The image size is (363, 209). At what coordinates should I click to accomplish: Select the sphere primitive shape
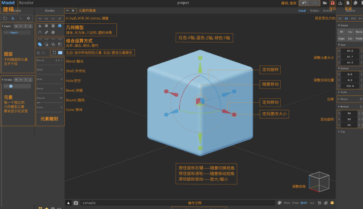(x=46, y=26)
